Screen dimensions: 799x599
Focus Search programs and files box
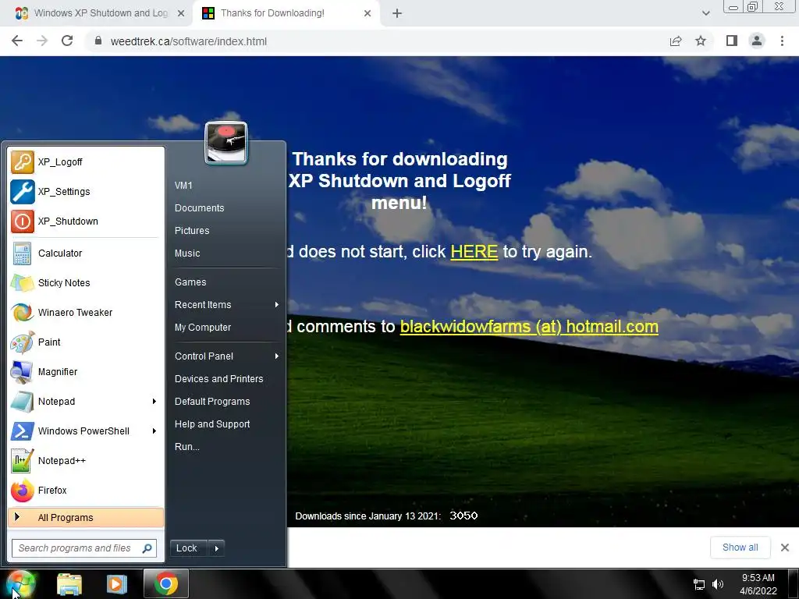click(84, 548)
